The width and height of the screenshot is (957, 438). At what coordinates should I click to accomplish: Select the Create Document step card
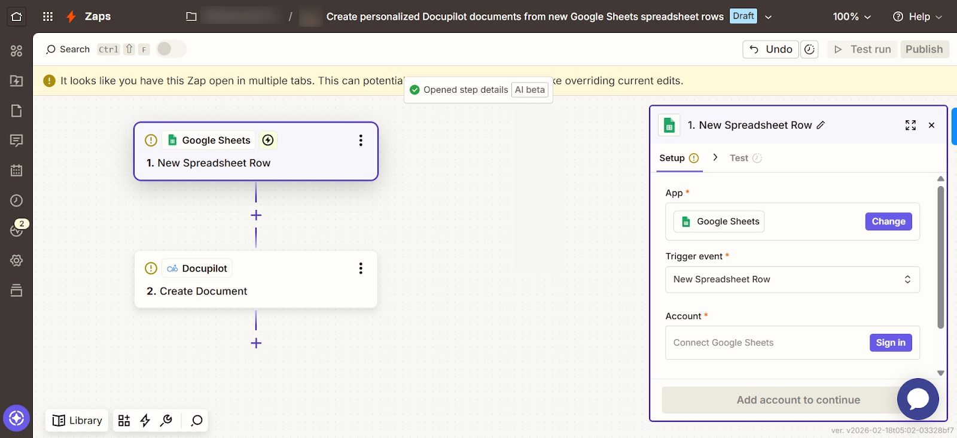pyautogui.click(x=256, y=279)
